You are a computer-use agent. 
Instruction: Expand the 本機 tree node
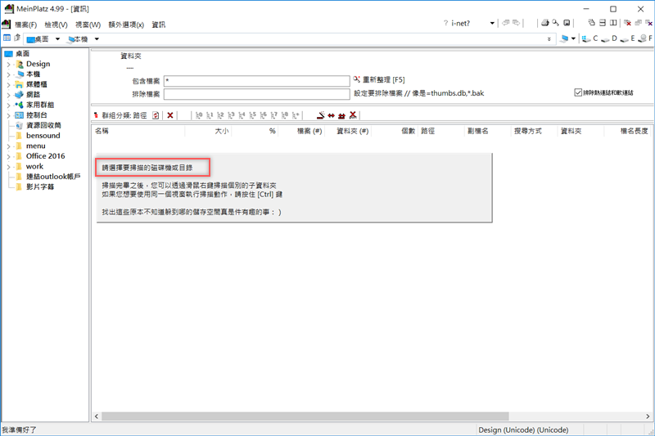(x=8, y=74)
